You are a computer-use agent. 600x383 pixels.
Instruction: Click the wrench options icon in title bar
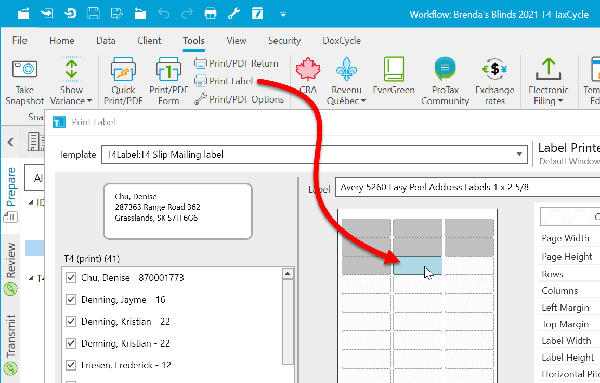tap(234, 14)
